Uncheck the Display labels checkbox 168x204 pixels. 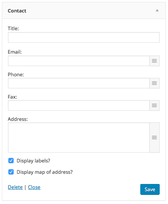coord(11,161)
